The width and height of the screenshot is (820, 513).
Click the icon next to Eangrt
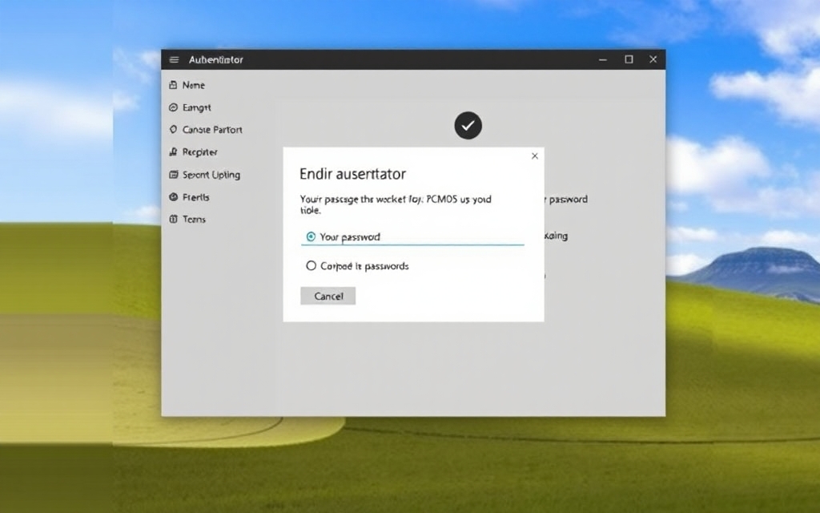pyautogui.click(x=173, y=107)
